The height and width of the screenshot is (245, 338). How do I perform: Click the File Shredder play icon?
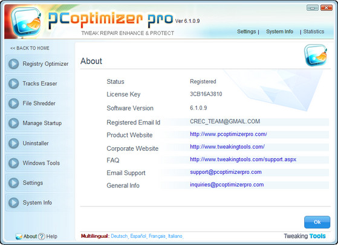[x=13, y=103]
